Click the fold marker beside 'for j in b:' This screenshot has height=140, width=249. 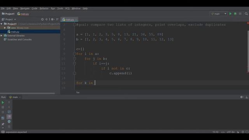[74, 59]
